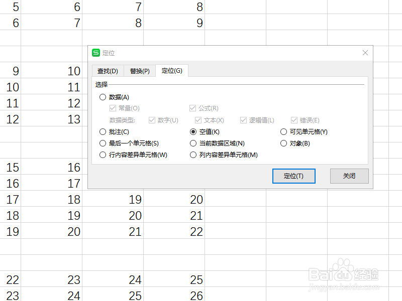Switch to the 替换(P) tab
402x301 pixels.
pyautogui.click(x=140, y=71)
